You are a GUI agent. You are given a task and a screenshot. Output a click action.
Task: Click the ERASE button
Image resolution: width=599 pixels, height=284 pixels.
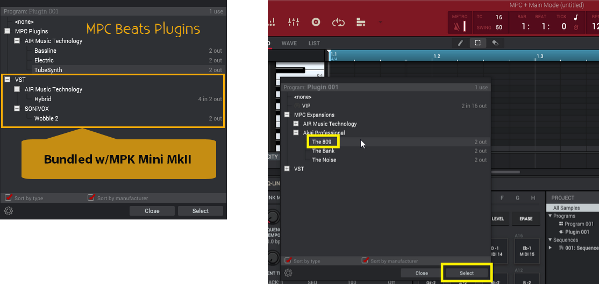coord(526,219)
